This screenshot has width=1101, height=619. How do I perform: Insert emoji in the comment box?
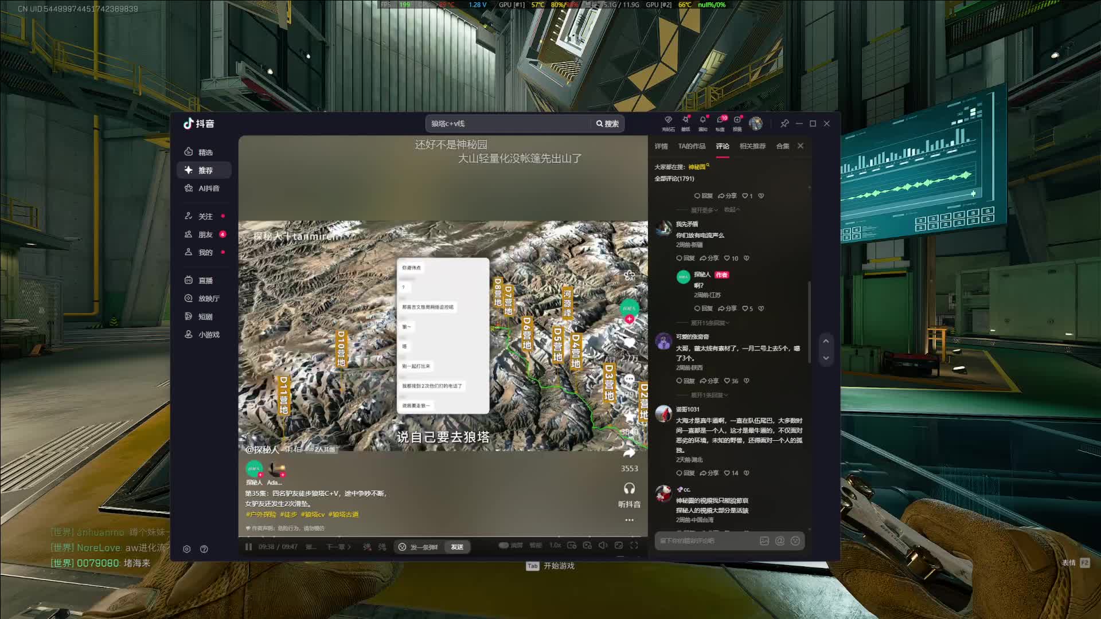pos(795,540)
